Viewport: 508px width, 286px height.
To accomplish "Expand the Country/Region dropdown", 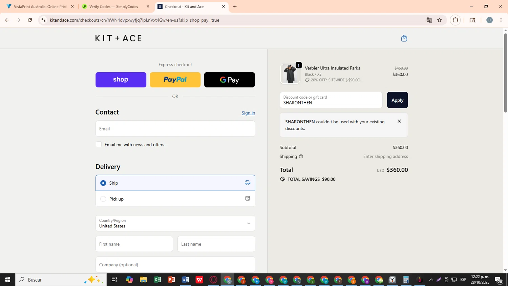I will (x=175, y=223).
